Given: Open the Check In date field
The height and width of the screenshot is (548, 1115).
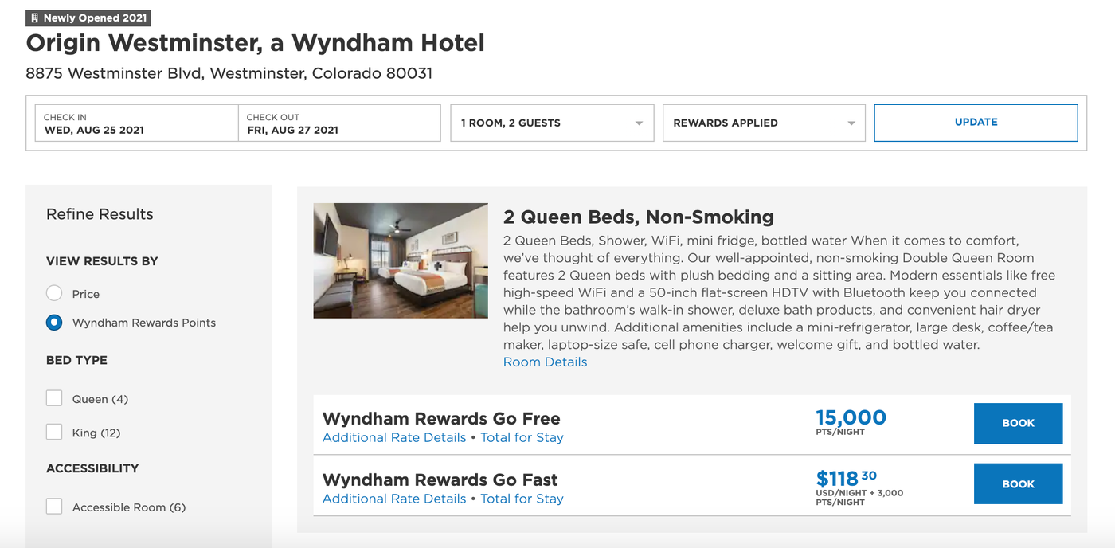Looking at the screenshot, I should click(x=136, y=123).
